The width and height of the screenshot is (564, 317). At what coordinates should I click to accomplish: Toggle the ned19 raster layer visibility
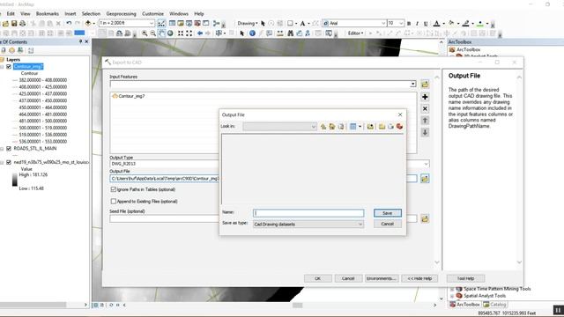(9, 162)
